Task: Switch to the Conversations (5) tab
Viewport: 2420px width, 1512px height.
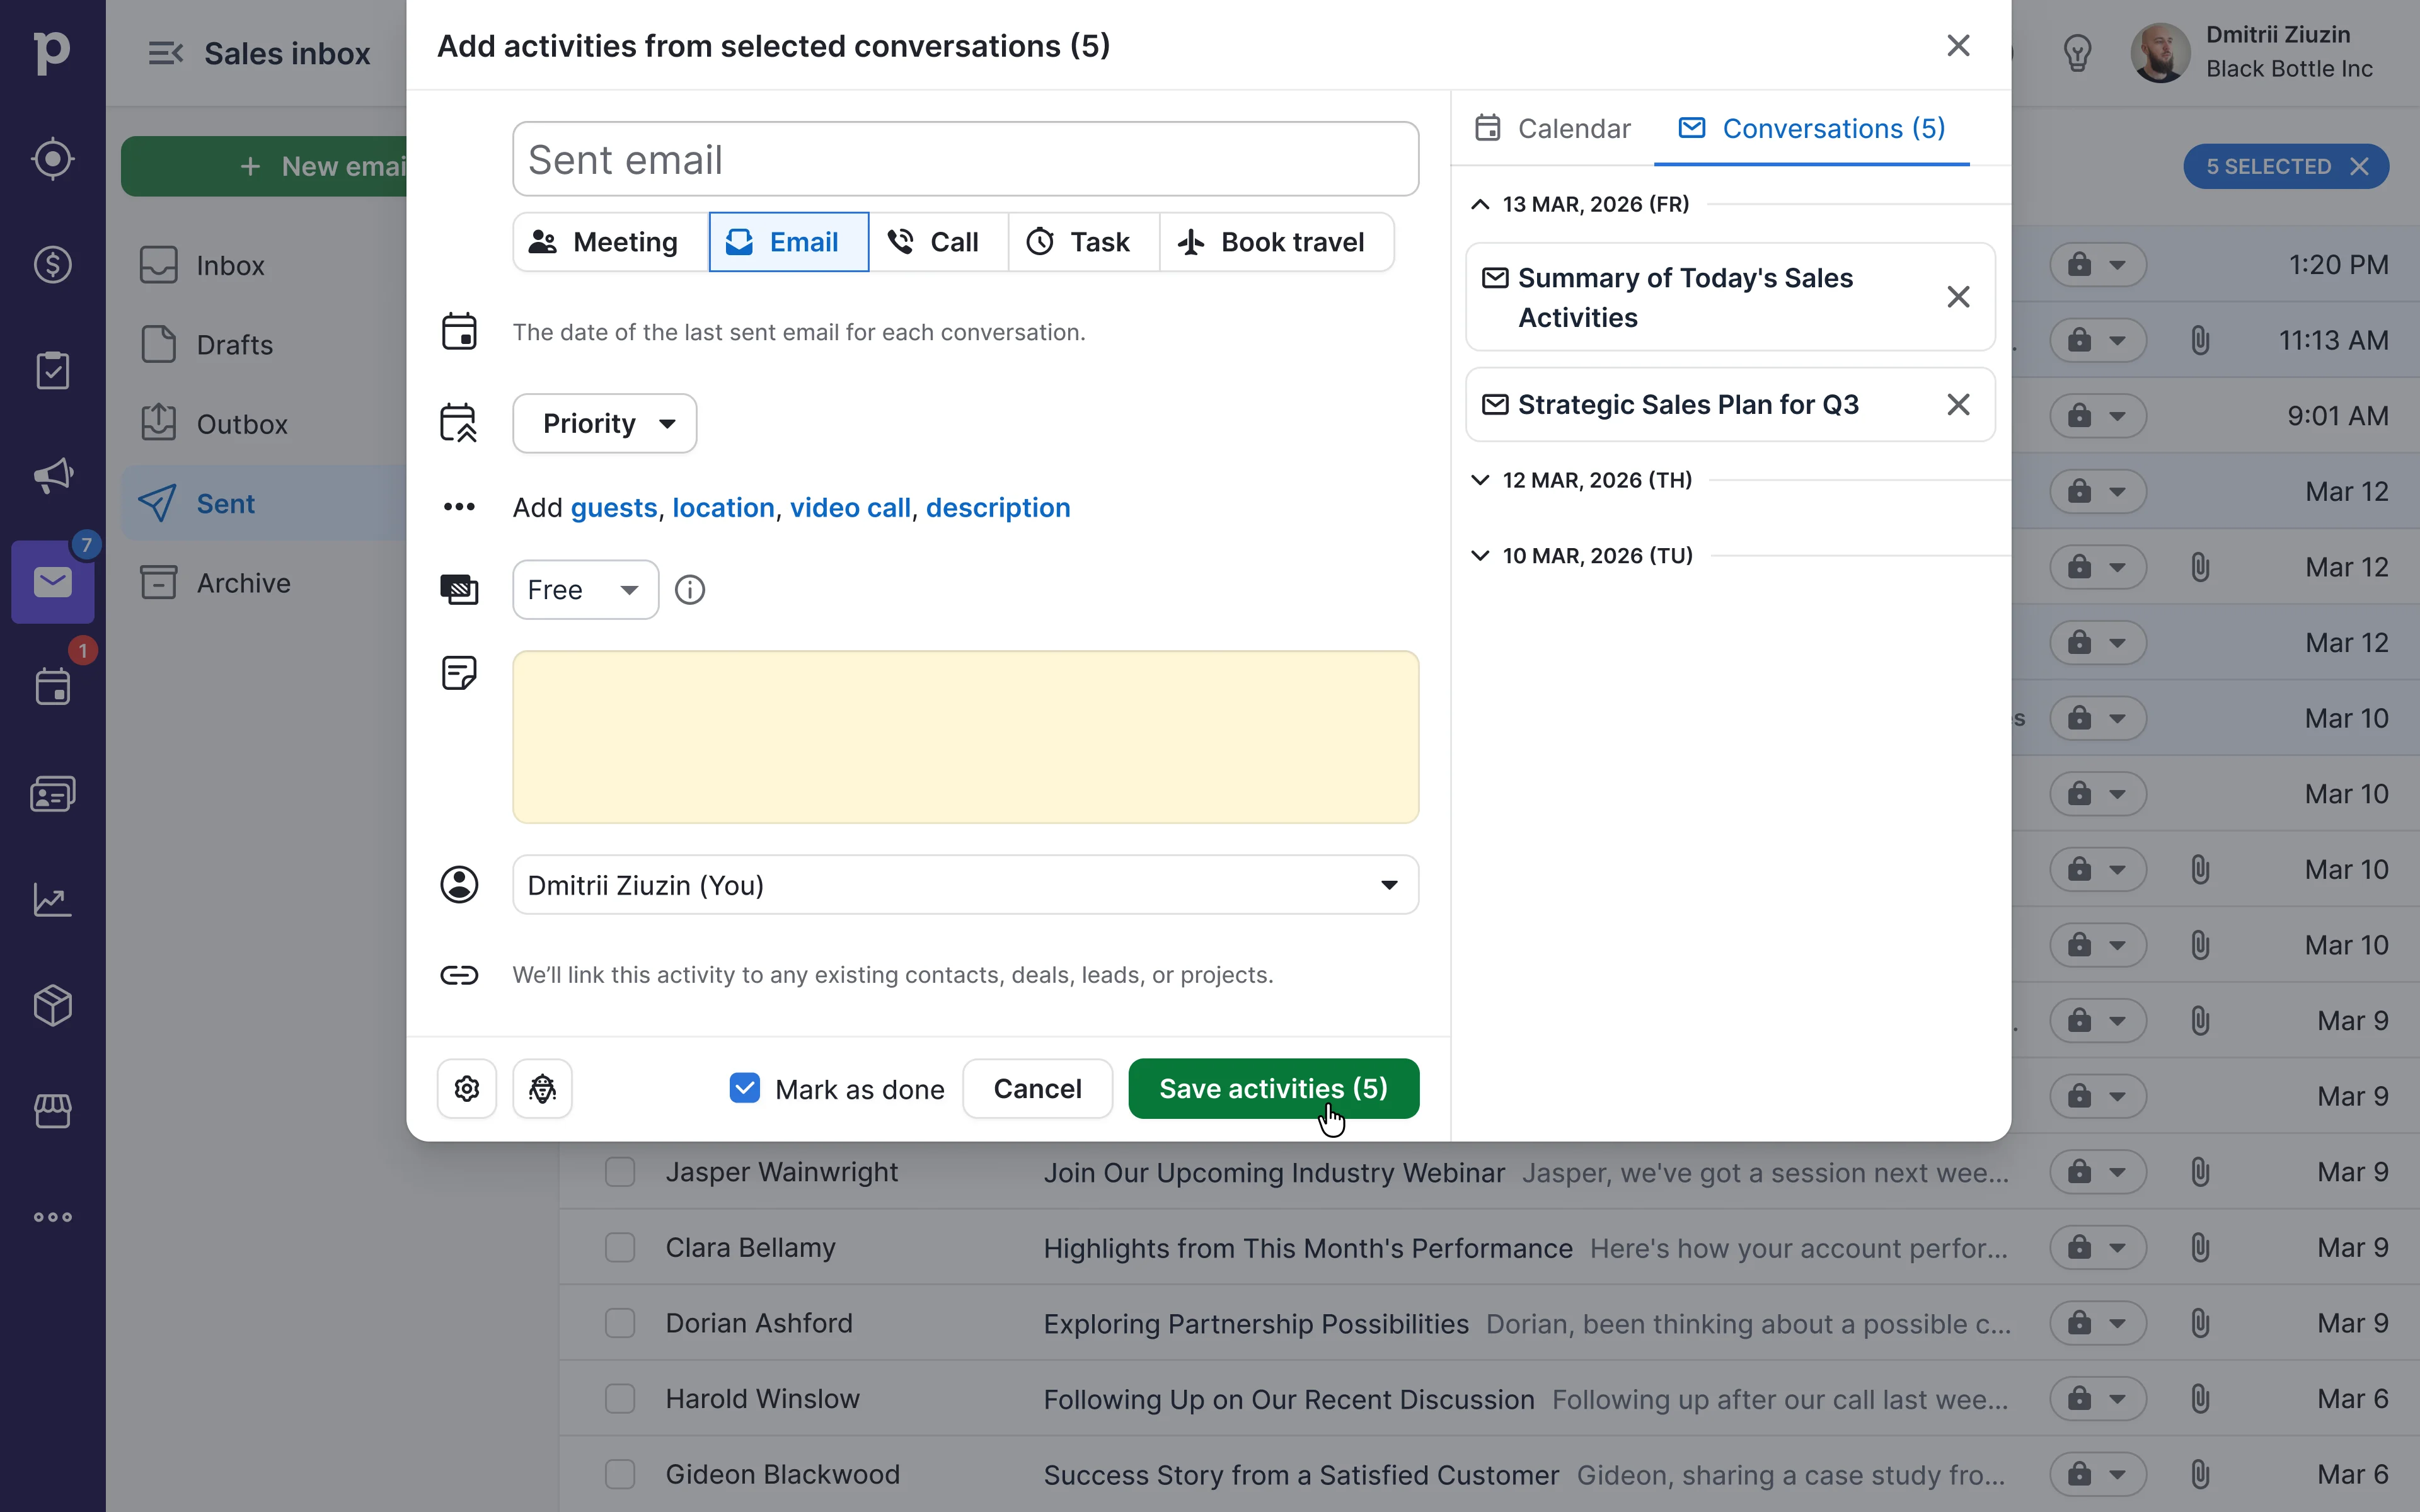Action: click(1812, 128)
